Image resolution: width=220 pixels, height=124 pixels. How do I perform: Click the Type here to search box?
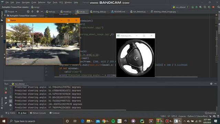pyautogui.click(x=35, y=121)
